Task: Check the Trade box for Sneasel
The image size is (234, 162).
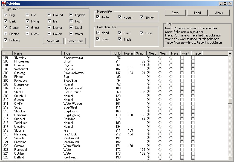Action: coord(193,119)
